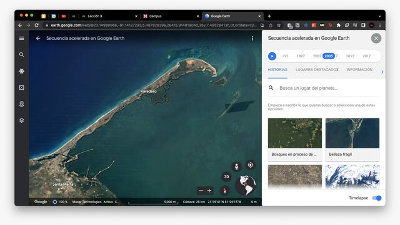Open the search tool in the sidebar
Image resolution: width=400 pixels, height=225 pixels.
click(x=22, y=55)
